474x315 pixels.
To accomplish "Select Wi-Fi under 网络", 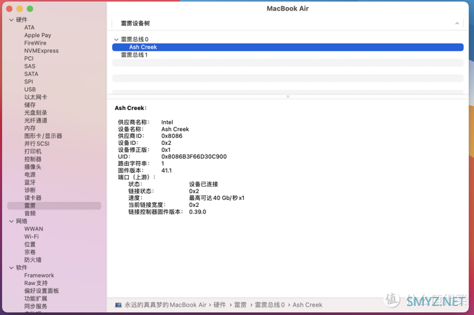I will 31,237.
